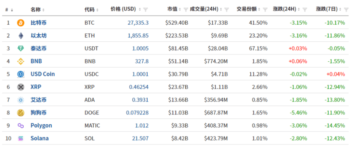Viewport: 355px width, 146px height.
Task: Click the Bitcoin price 27,335.3
Action: pyautogui.click(x=138, y=23)
